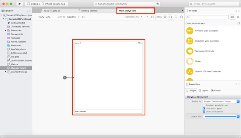Uncheck Use Auto Layout
Viewport: 241px width, 138px height.
click(x=204, y=108)
